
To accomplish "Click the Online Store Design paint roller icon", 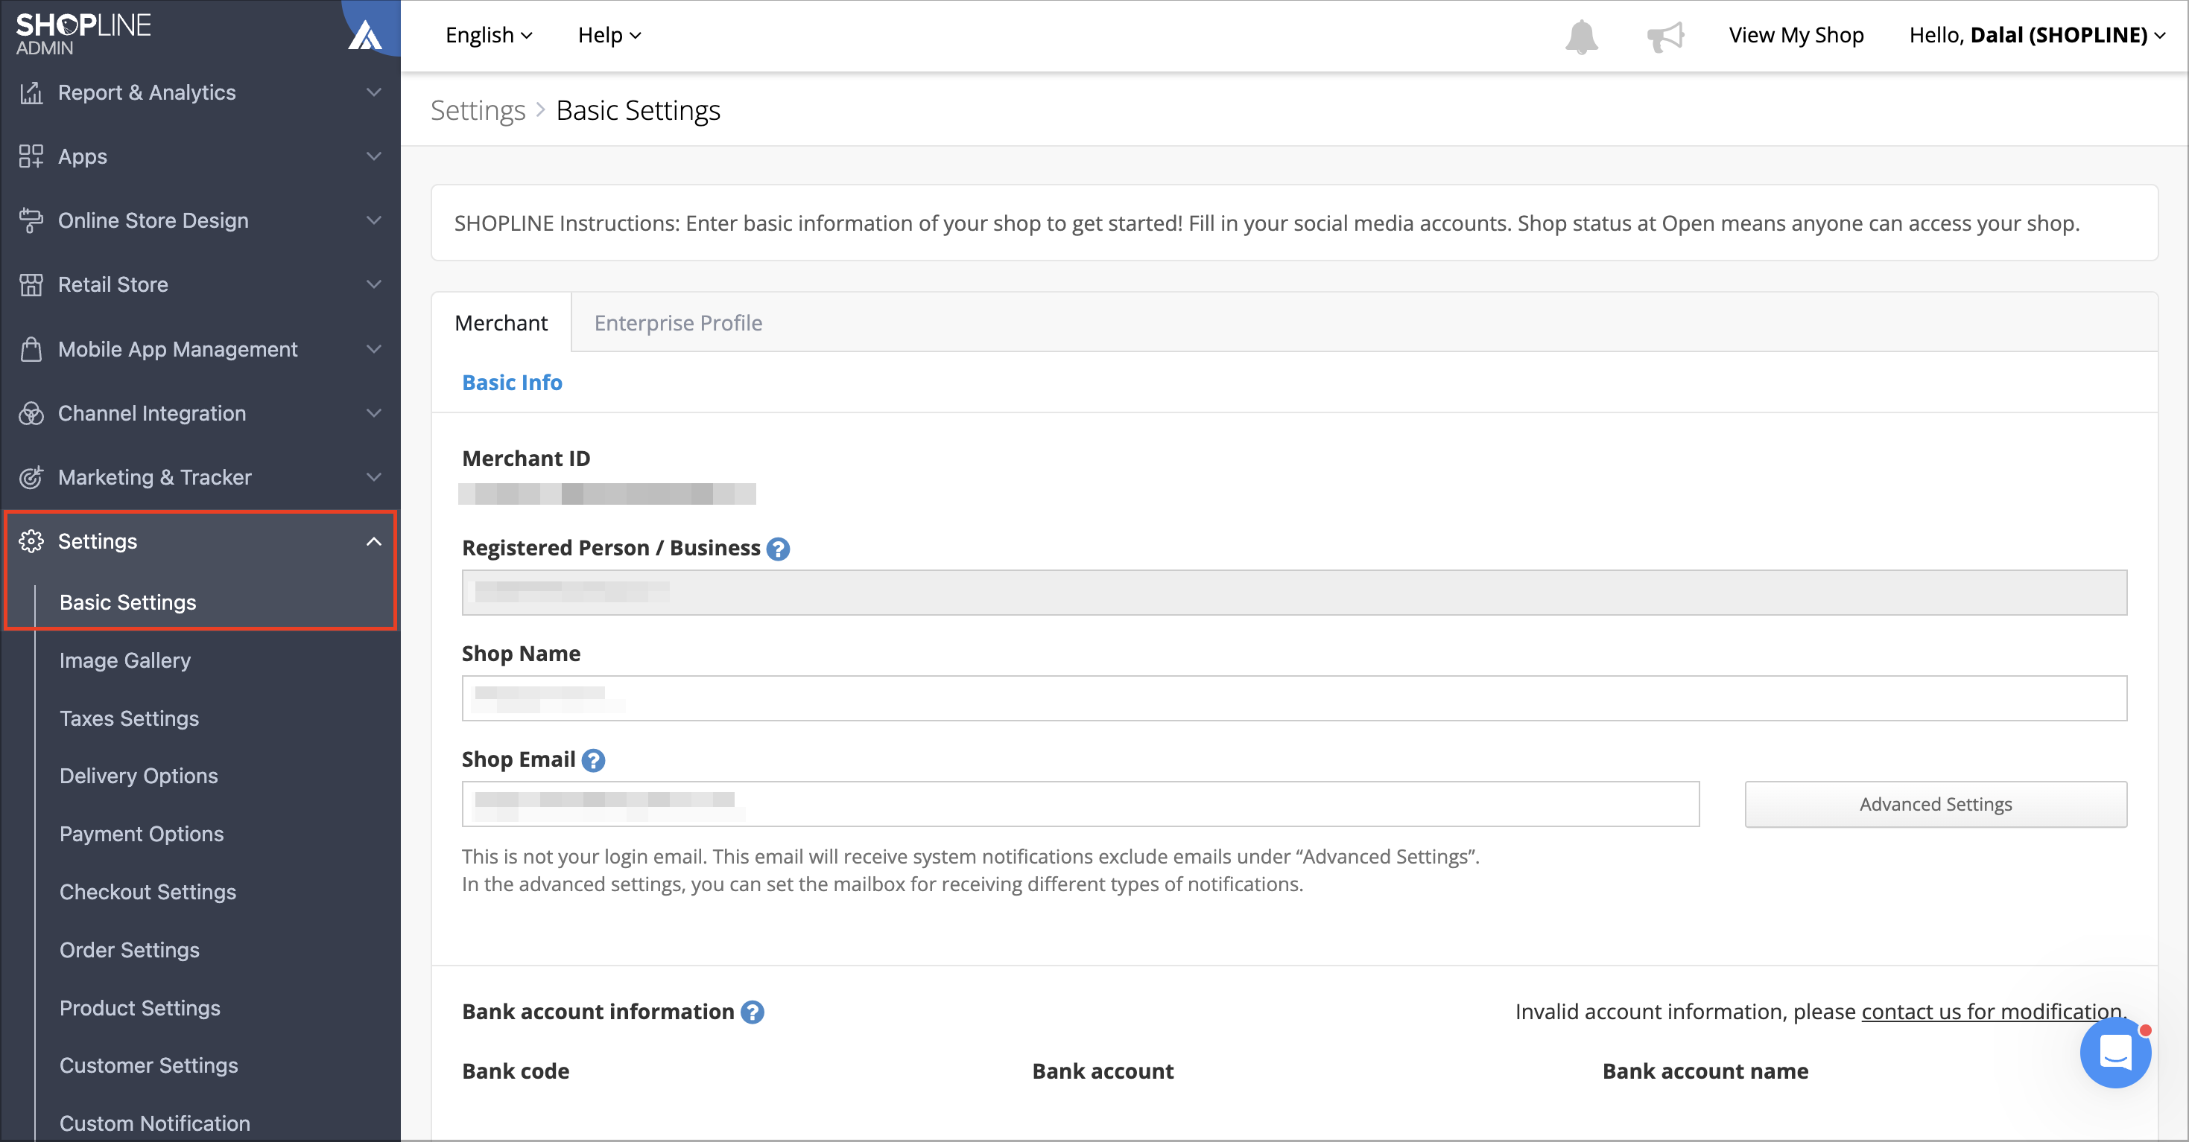I will [31, 221].
